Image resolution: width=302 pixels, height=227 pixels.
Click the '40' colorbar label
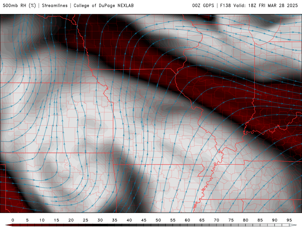click(129, 220)
